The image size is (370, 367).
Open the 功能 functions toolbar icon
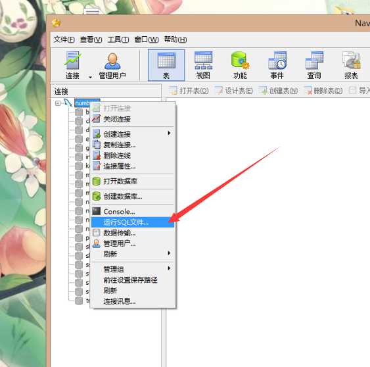pyautogui.click(x=241, y=65)
